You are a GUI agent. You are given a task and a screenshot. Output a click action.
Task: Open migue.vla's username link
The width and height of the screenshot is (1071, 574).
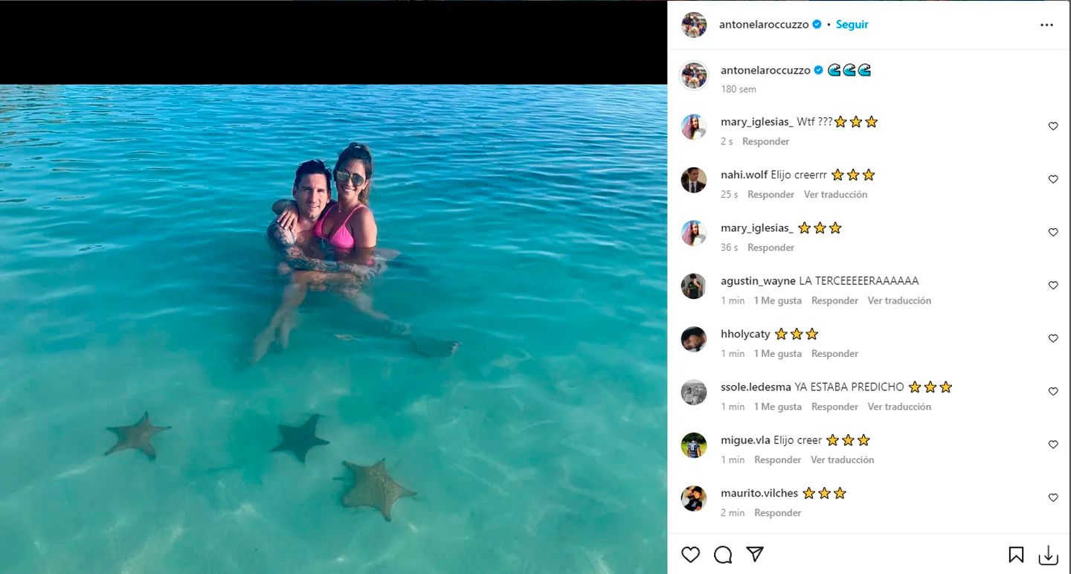(745, 440)
